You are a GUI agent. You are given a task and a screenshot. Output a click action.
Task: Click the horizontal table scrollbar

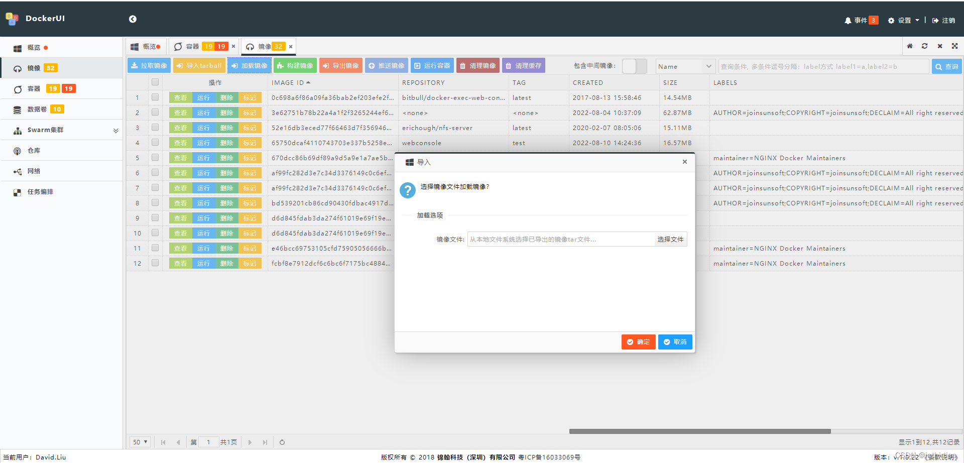pos(700,431)
